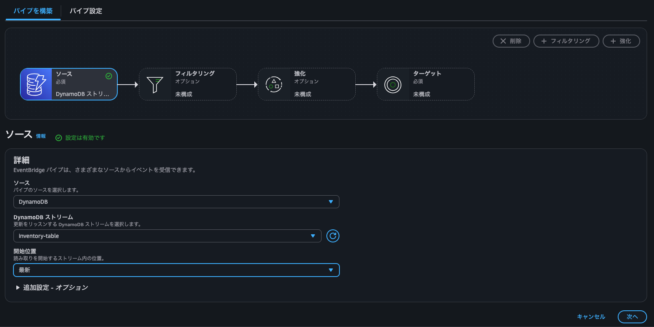This screenshot has height=327, width=654.
Task: Click the DynamoDB source icon in pipeline
Action: click(x=36, y=84)
